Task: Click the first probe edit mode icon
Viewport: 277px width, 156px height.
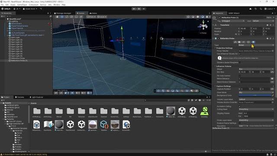Action: click(x=235, y=42)
